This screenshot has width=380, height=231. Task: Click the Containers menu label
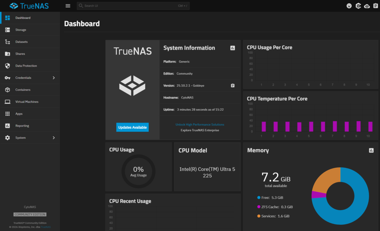click(x=23, y=90)
